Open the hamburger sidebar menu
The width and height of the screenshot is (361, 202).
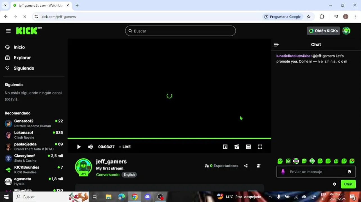click(8, 31)
